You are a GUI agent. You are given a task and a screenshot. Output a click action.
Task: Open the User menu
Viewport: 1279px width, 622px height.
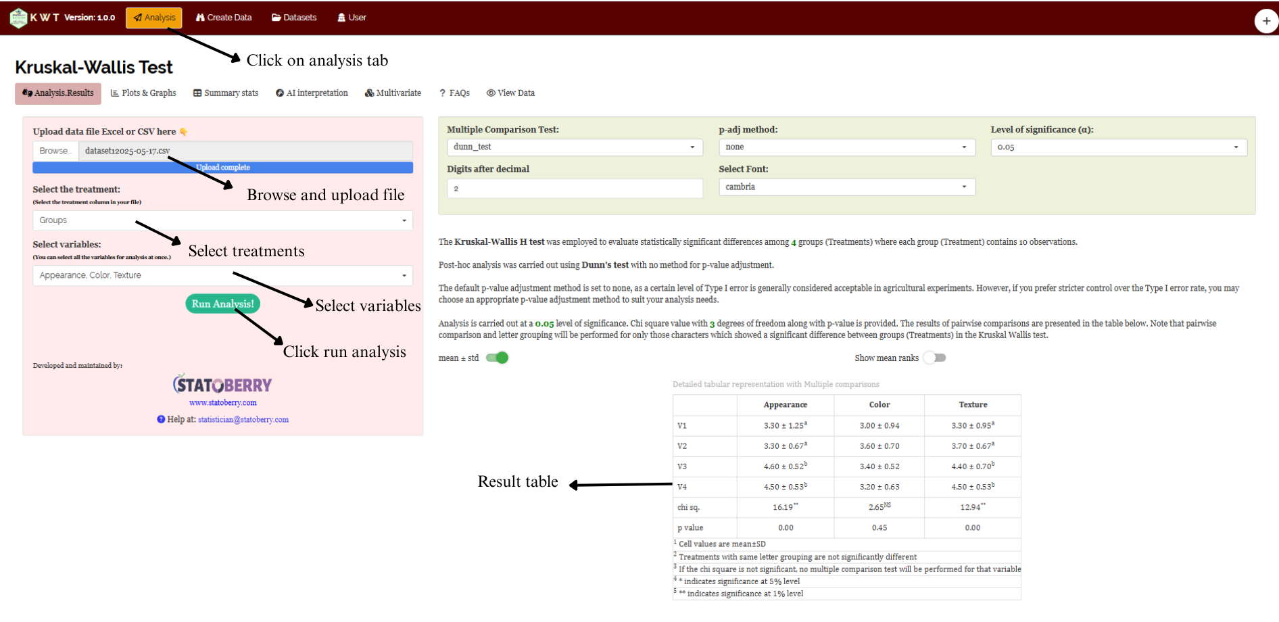[352, 18]
